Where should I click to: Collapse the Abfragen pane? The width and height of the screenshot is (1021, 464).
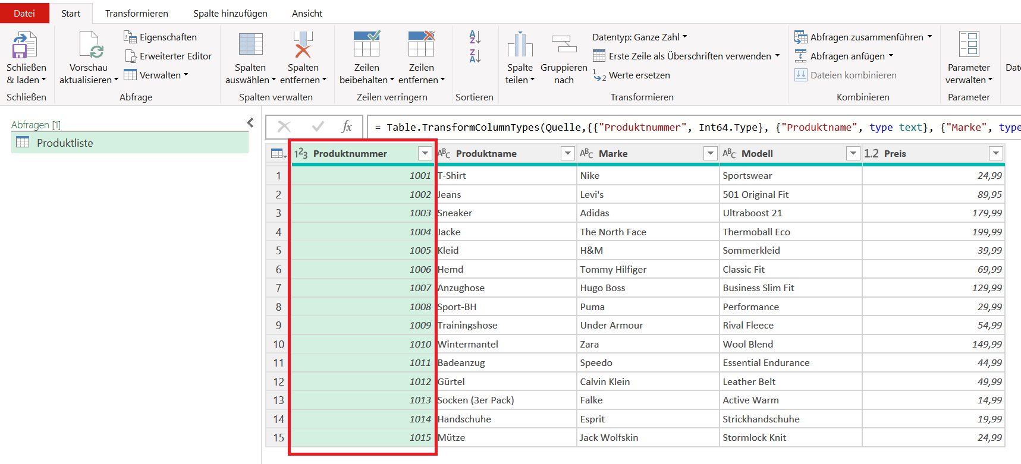coord(250,123)
